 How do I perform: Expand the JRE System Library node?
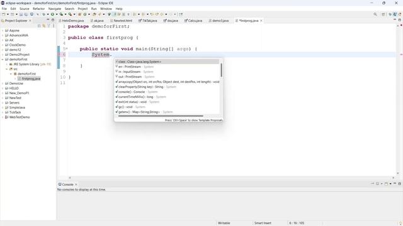coord(7,64)
